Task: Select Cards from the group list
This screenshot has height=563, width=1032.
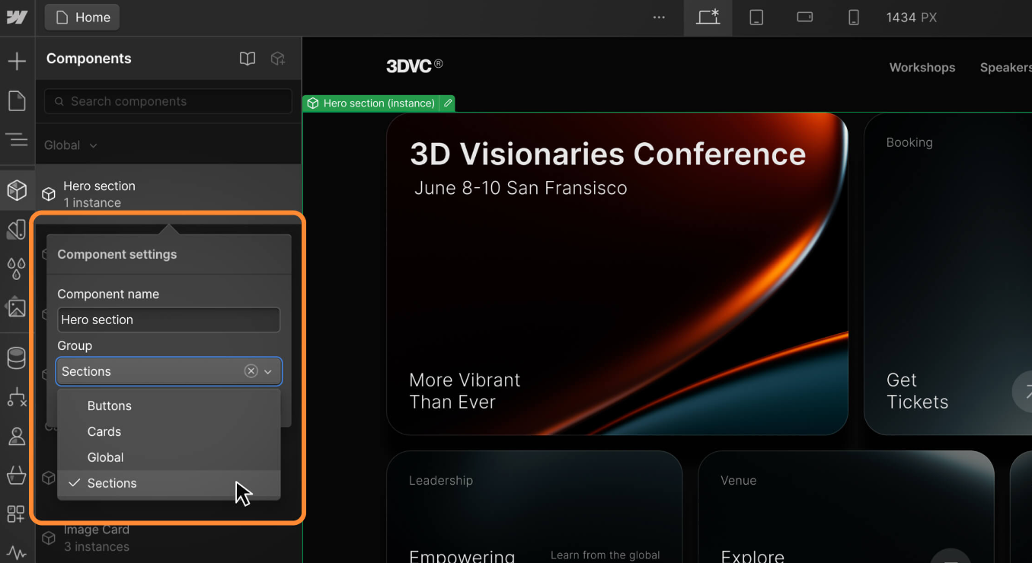Action: coord(169,431)
